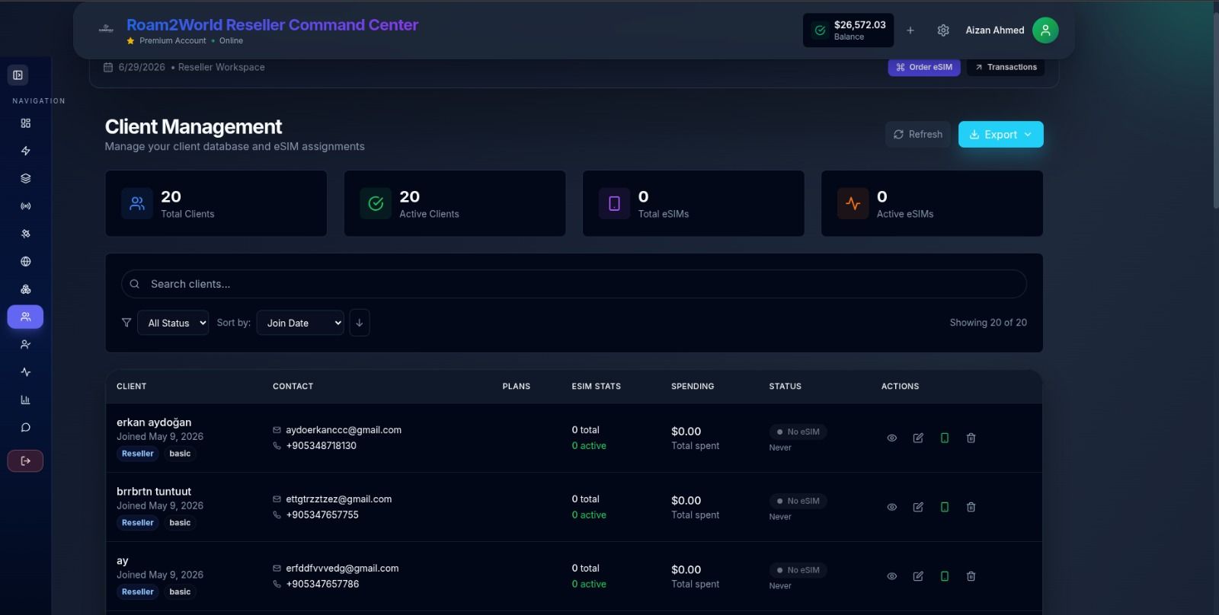The width and height of the screenshot is (1219, 615).
Task: View details of erkan aydoğan via eye icon
Action: 892,438
